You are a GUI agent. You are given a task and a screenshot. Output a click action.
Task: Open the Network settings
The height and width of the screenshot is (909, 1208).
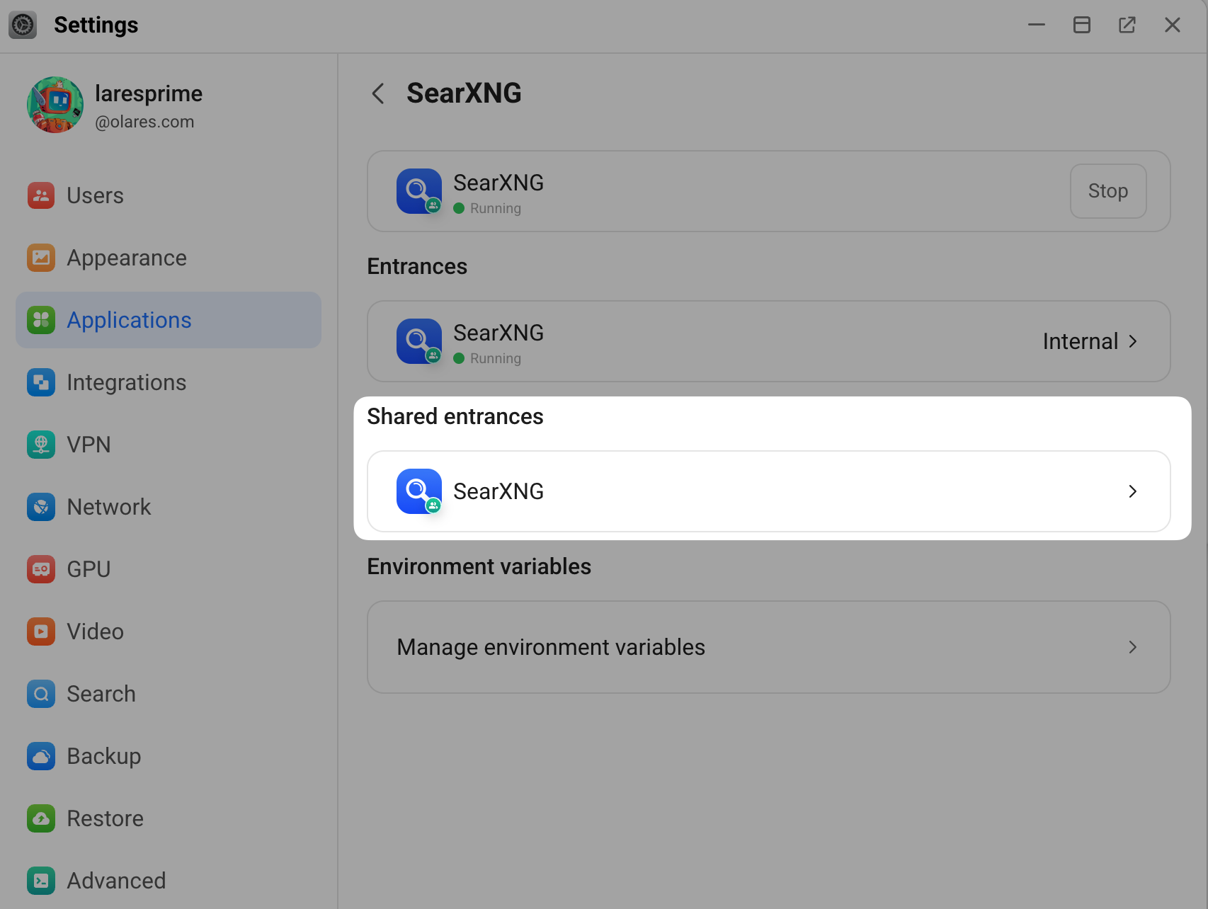click(169, 507)
